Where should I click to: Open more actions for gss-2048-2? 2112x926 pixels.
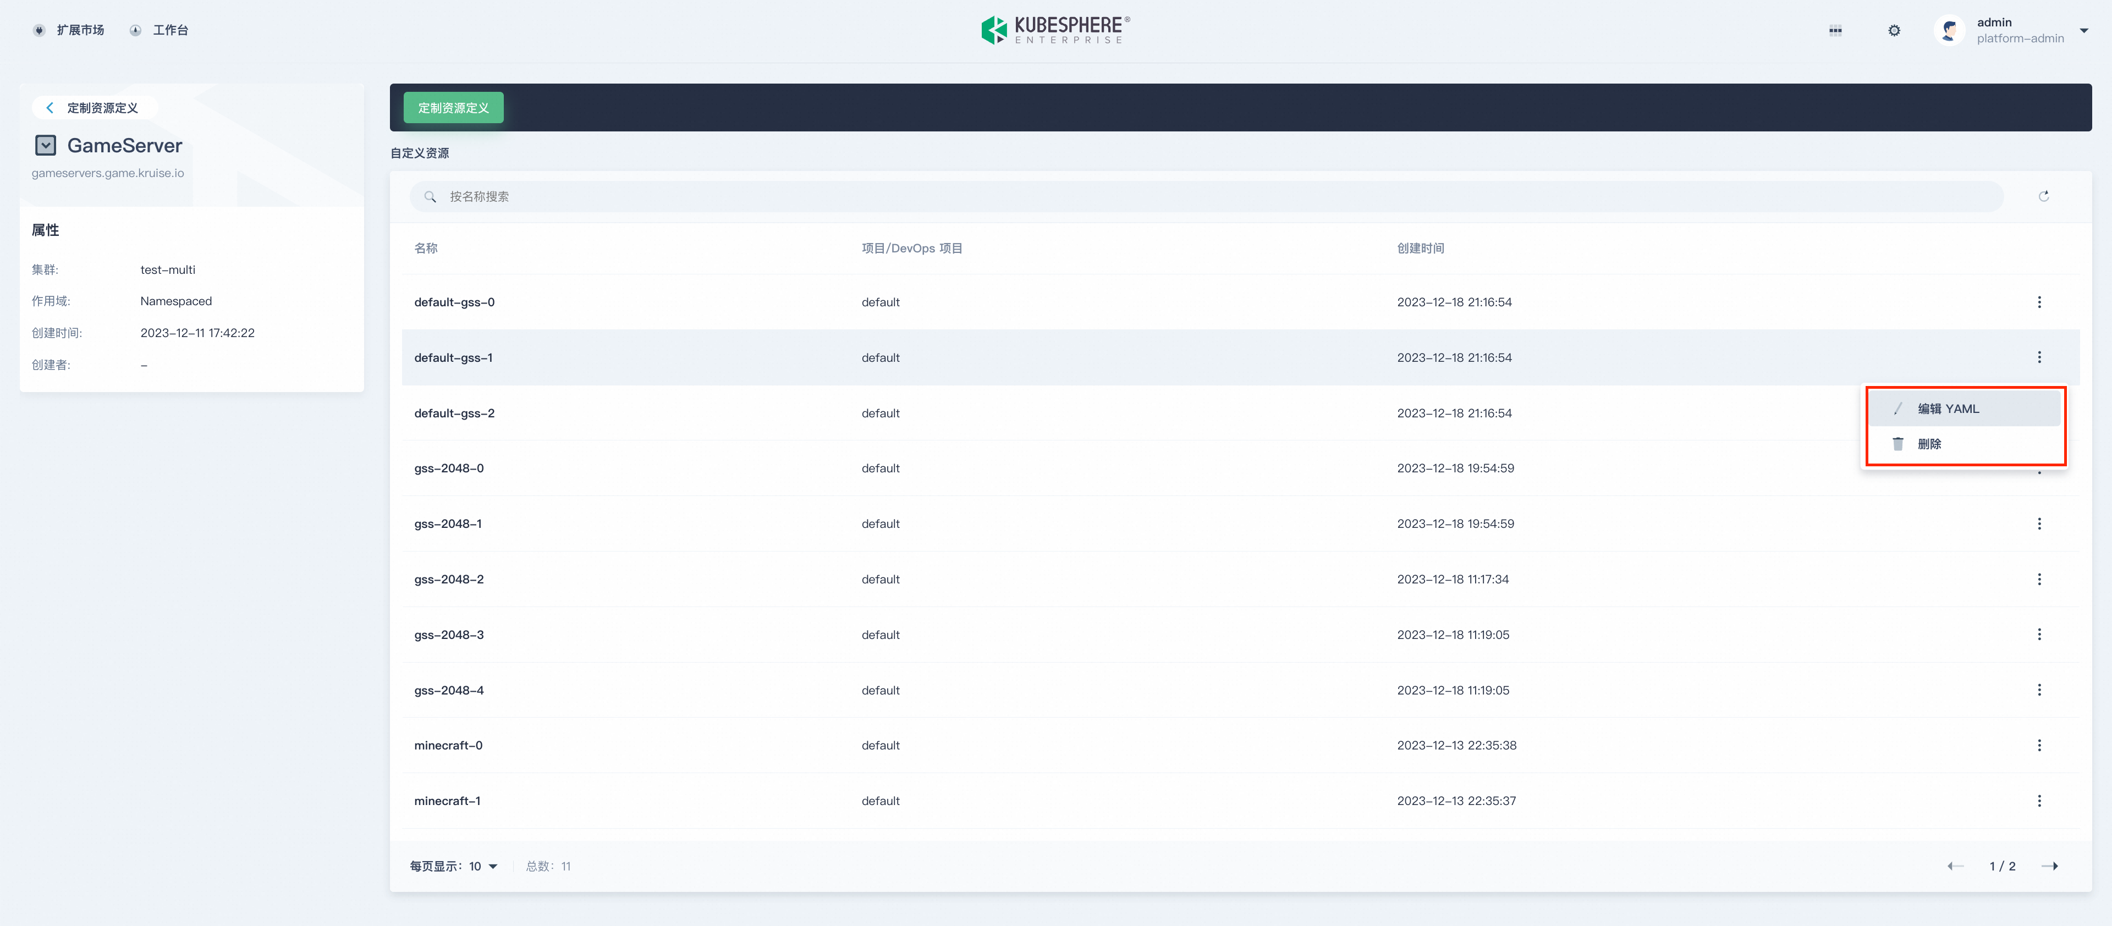coord(2039,580)
